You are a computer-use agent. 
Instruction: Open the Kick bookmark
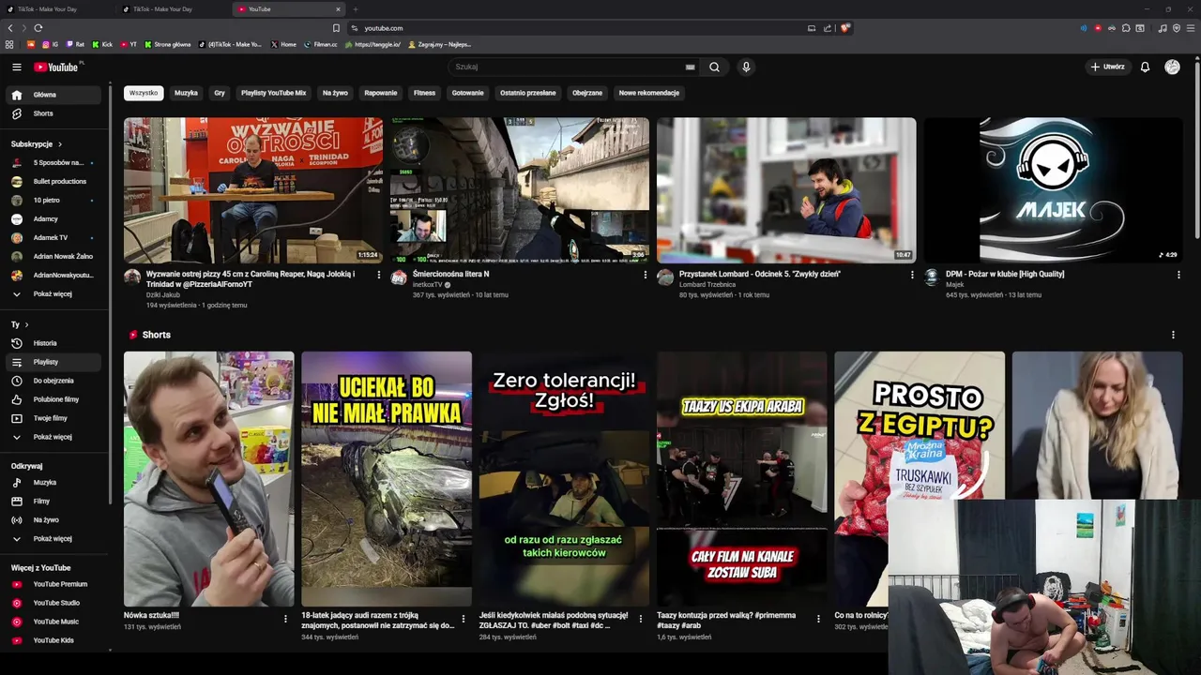102,44
